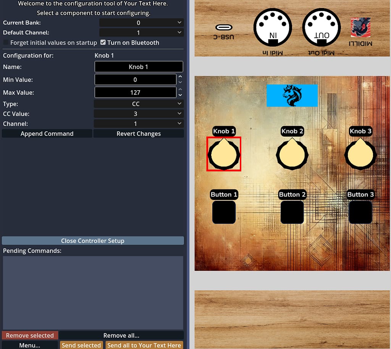Select the Knob 3 dial

click(360, 154)
